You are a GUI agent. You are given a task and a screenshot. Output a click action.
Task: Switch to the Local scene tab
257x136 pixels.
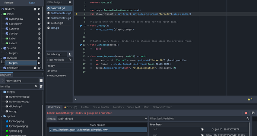(x=32, y=3)
